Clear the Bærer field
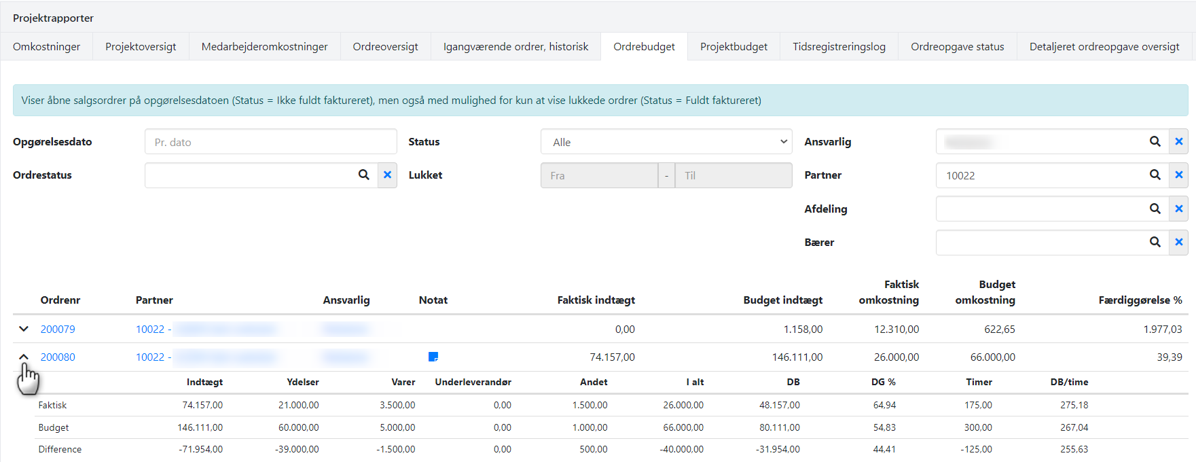 click(x=1178, y=242)
